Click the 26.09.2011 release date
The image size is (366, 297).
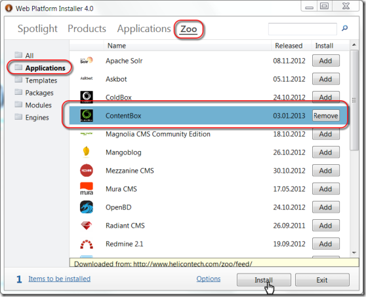289,226
